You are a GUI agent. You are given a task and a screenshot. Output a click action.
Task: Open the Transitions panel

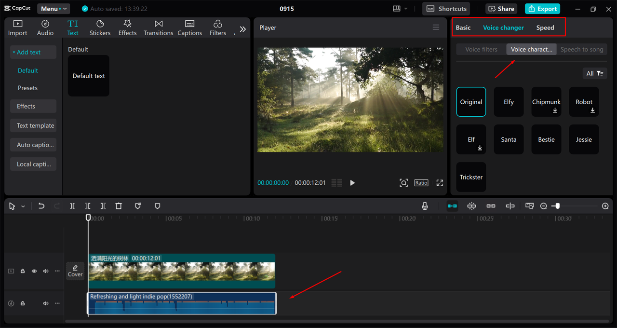point(158,28)
